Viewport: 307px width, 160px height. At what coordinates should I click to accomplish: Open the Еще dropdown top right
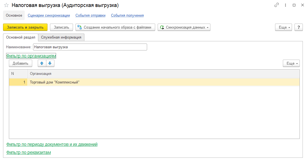tap(283, 27)
